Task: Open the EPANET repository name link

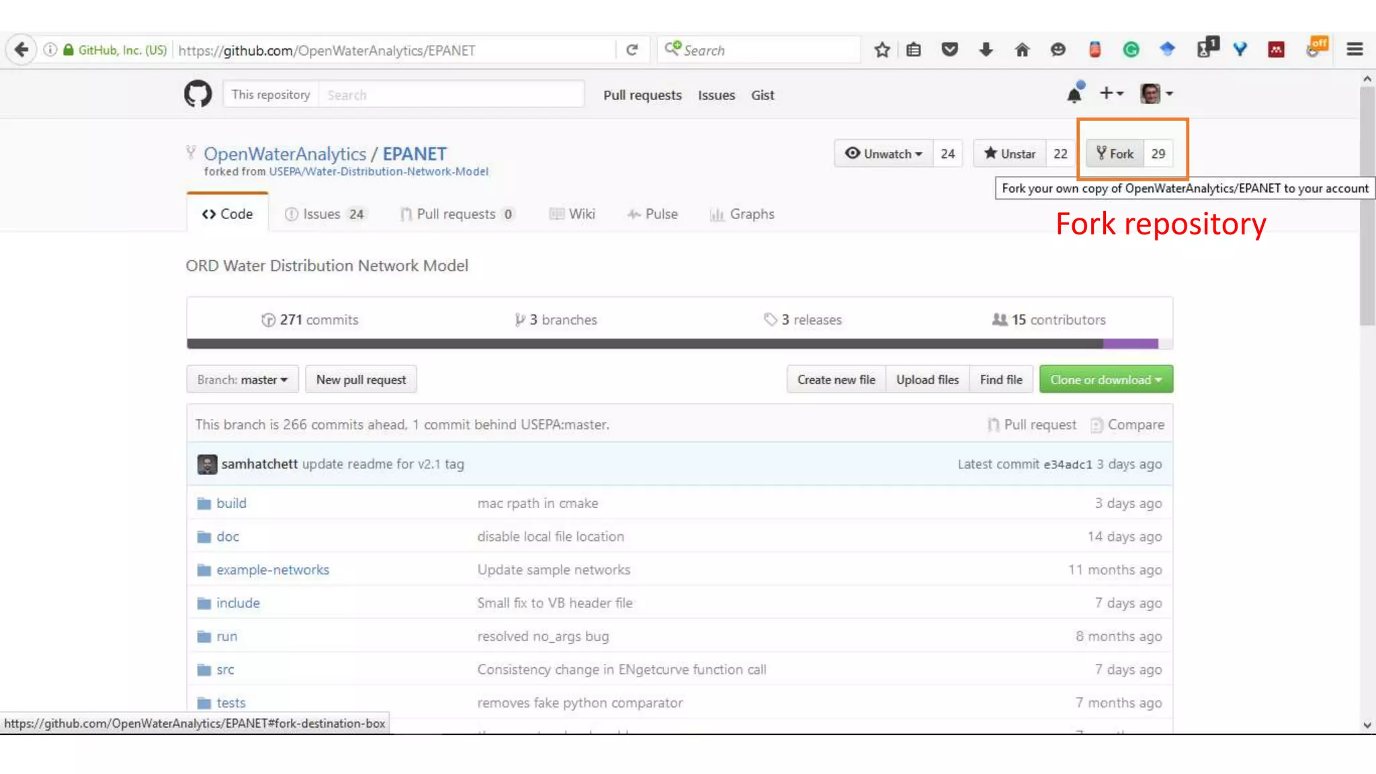Action: point(415,154)
